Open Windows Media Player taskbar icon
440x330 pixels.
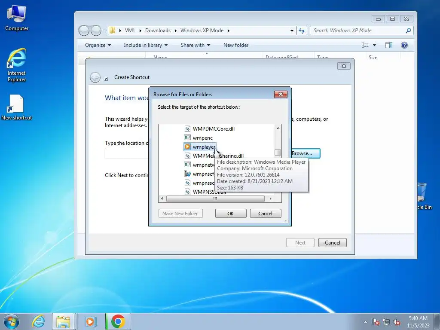90,321
